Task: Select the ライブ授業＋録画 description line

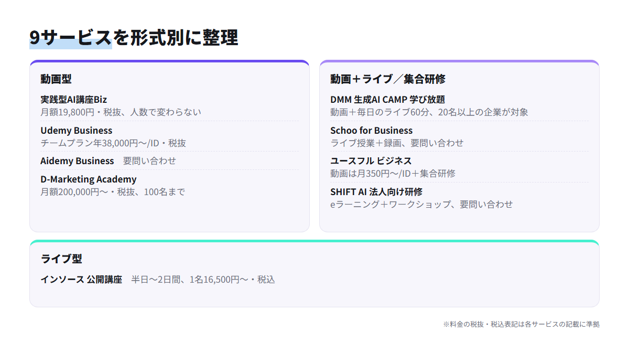Action: tap(397, 143)
